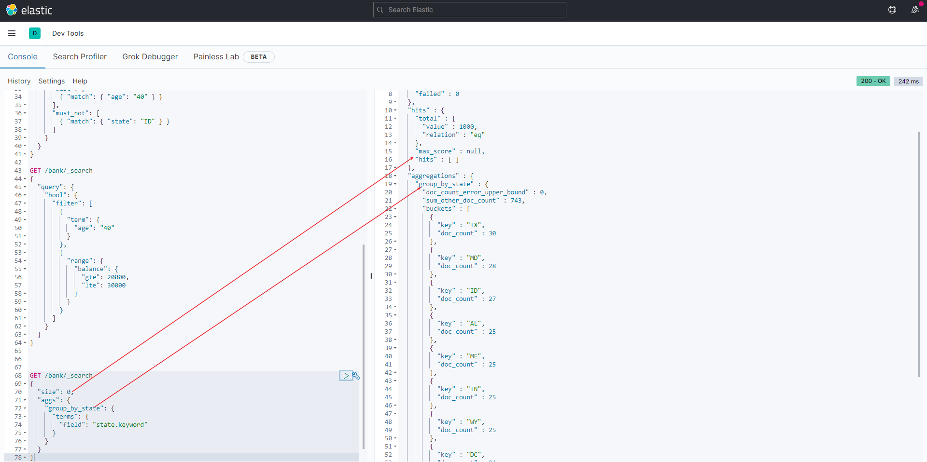Viewport: 927px width, 462px height.
Task: Open the hamburger navigation menu
Action: [x=12, y=33]
